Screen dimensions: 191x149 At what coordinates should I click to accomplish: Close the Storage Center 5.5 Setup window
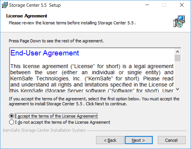click(x=182, y=5)
